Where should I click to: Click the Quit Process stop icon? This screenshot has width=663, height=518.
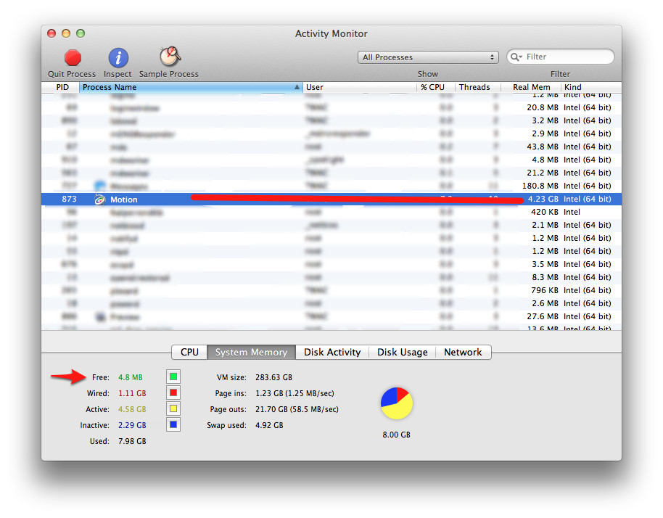coord(73,58)
